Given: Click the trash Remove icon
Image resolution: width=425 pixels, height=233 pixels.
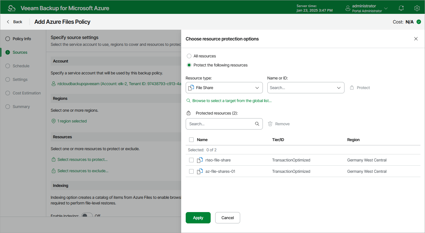Looking at the screenshot, I should [270, 124].
